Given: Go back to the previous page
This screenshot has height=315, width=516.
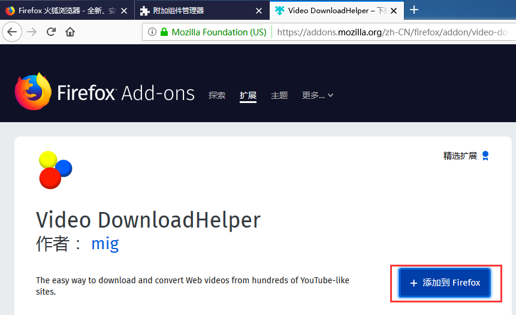Looking at the screenshot, I should pos(12,32).
